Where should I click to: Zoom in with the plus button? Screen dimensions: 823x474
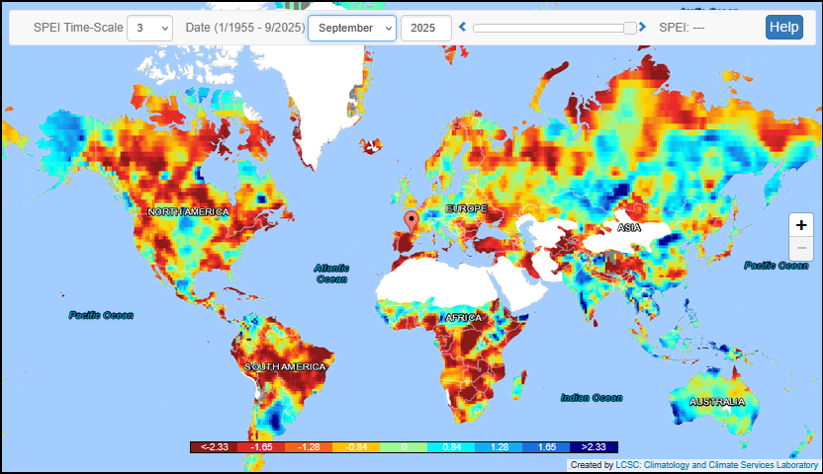click(801, 225)
